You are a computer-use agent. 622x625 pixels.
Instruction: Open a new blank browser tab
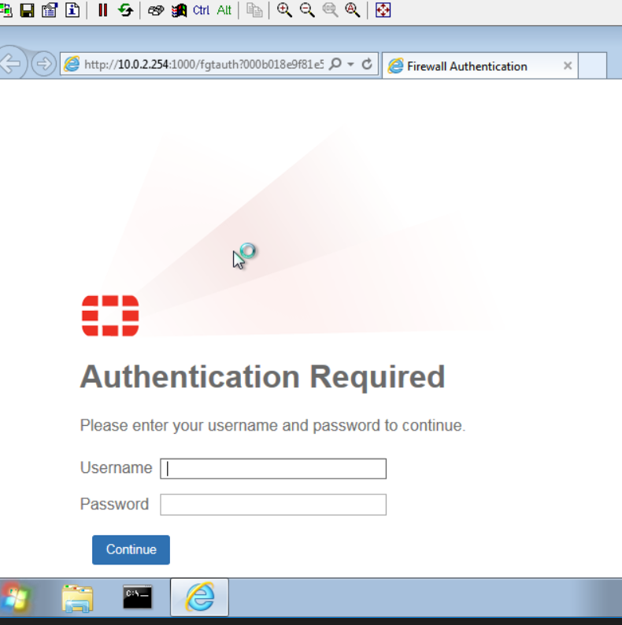tap(592, 66)
